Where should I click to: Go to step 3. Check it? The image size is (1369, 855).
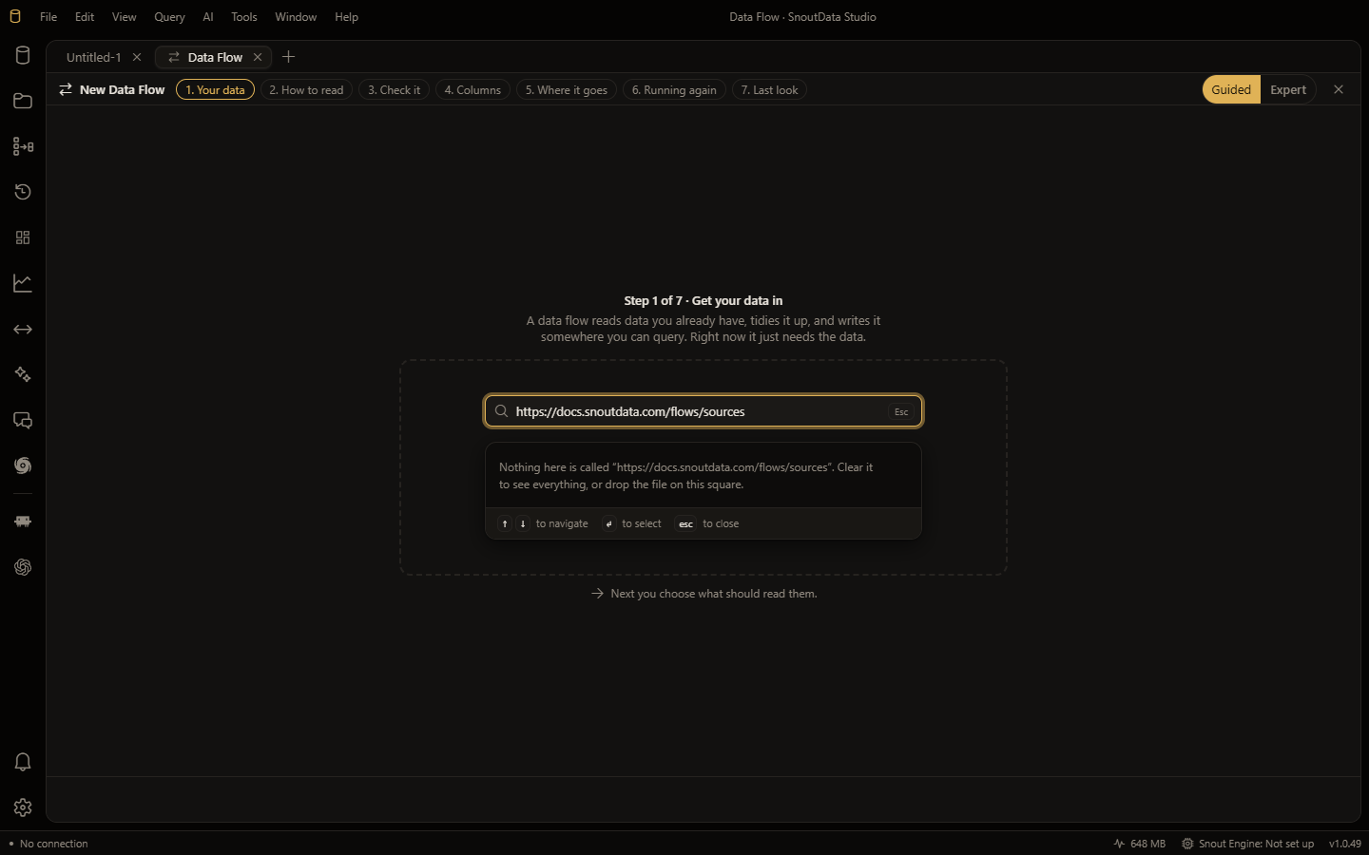coord(394,89)
